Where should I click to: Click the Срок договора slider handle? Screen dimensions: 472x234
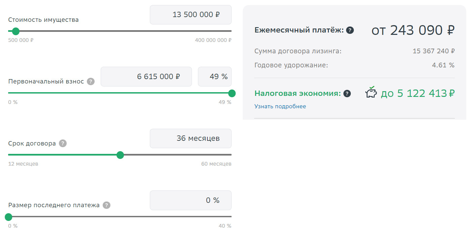click(x=120, y=155)
